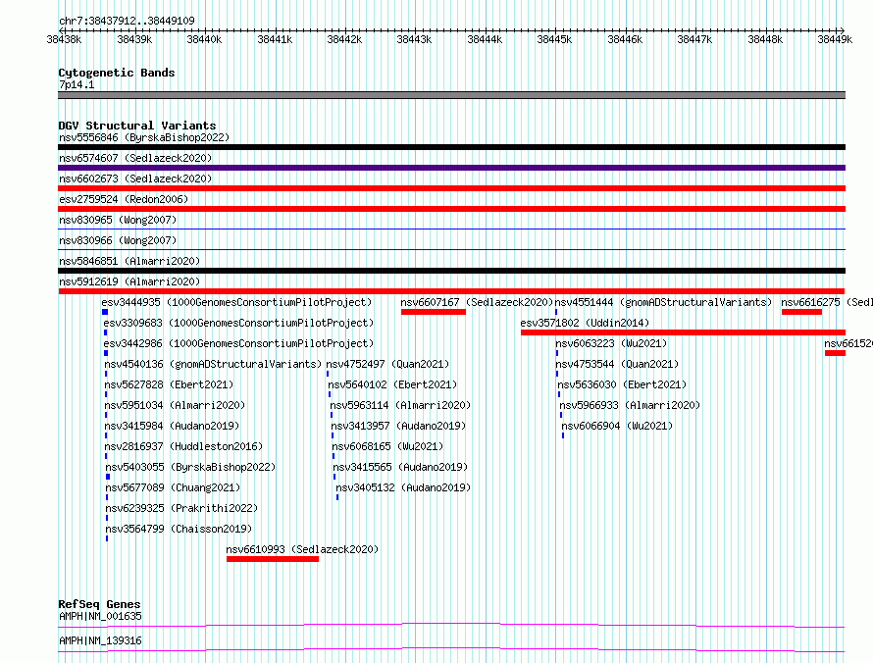Image resolution: width=873 pixels, height=663 pixels.
Task: Click nsv6068165 (Wu2021) label
Action: click(387, 446)
